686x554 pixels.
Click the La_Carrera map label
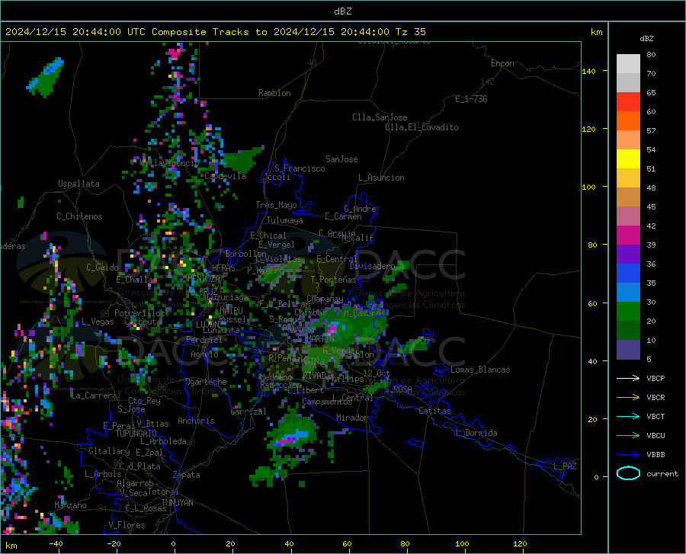[94, 395]
